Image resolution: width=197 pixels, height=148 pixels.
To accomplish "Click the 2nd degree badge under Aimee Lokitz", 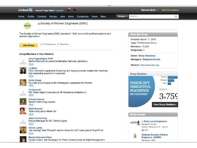I will (x=31, y=133).
